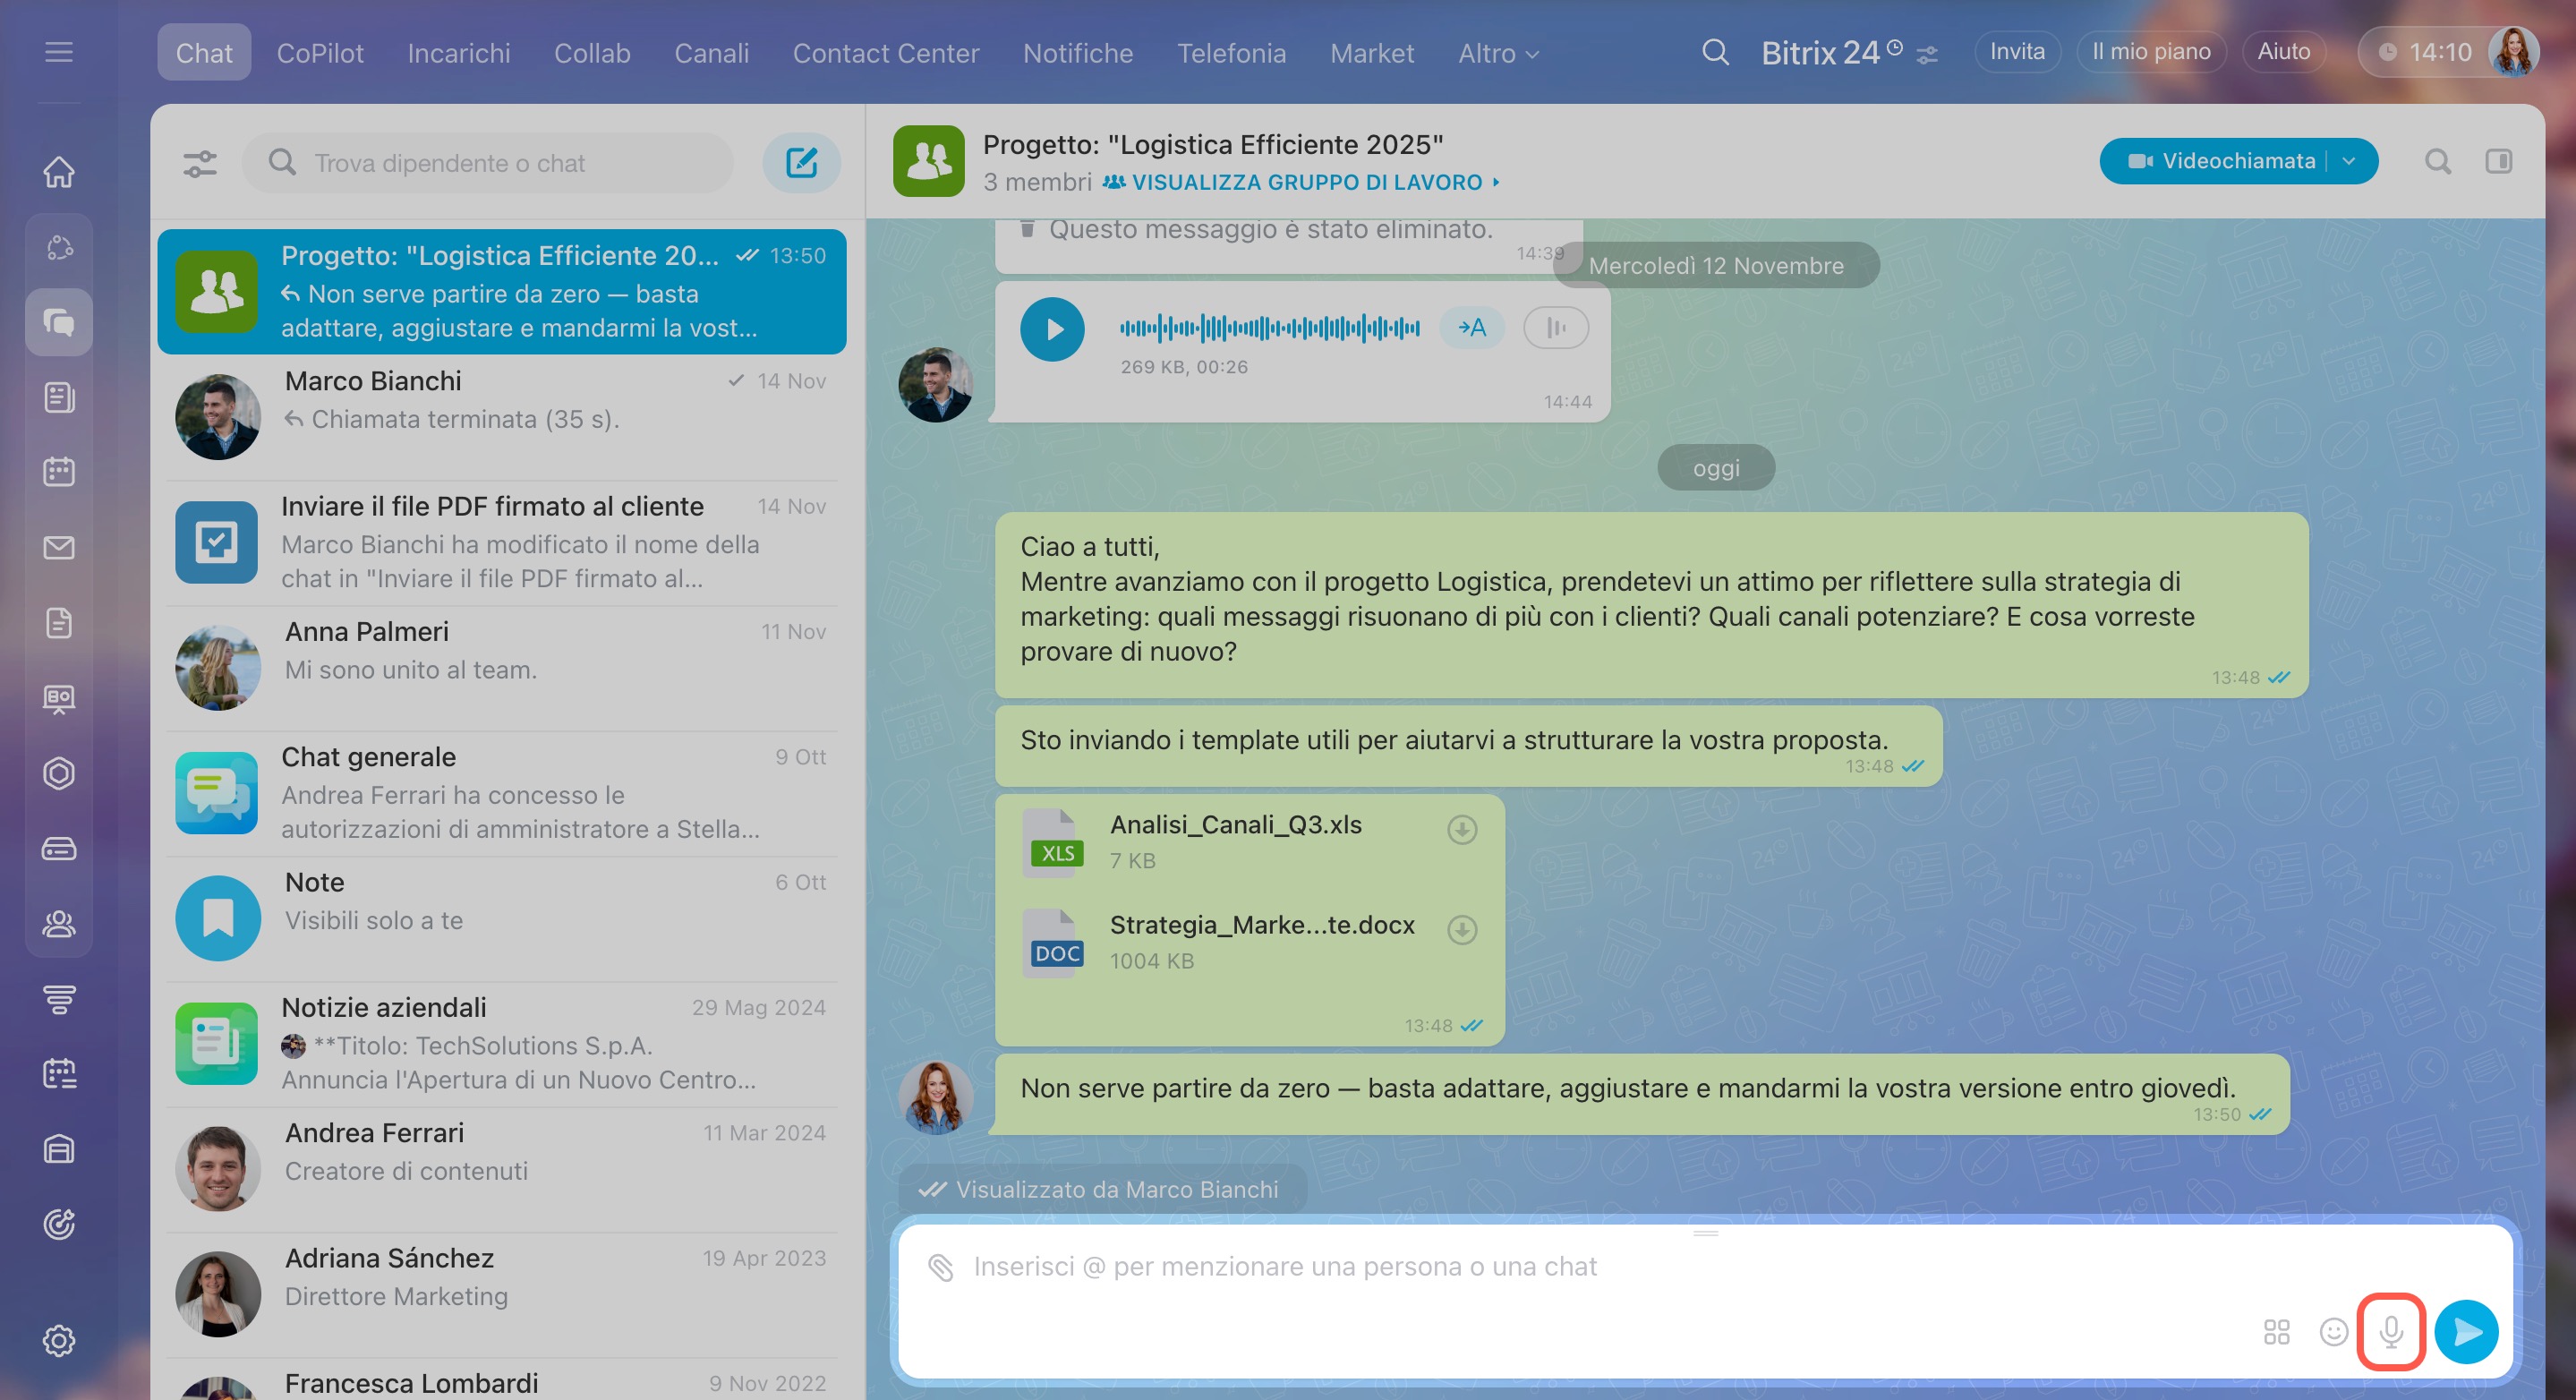Open the Altro dropdown menu

click(x=1497, y=53)
